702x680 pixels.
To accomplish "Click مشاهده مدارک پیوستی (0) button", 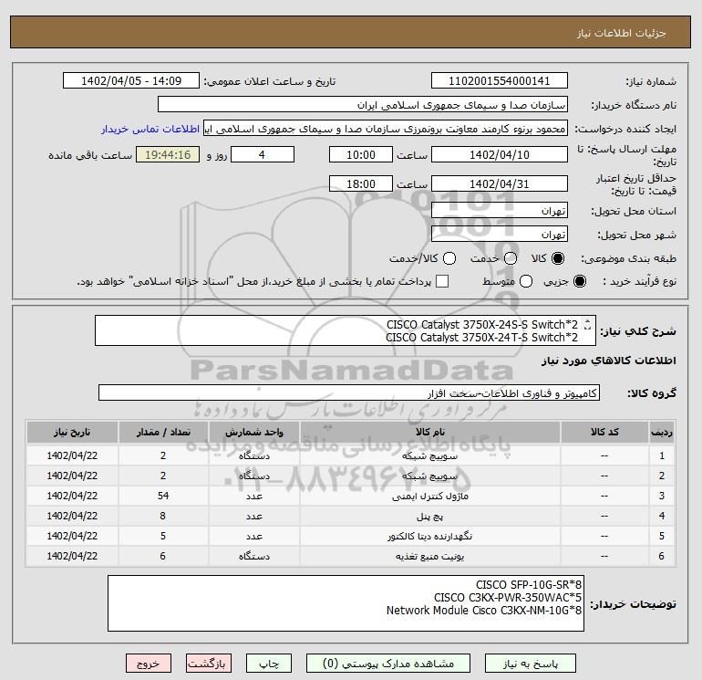I will coord(388,664).
